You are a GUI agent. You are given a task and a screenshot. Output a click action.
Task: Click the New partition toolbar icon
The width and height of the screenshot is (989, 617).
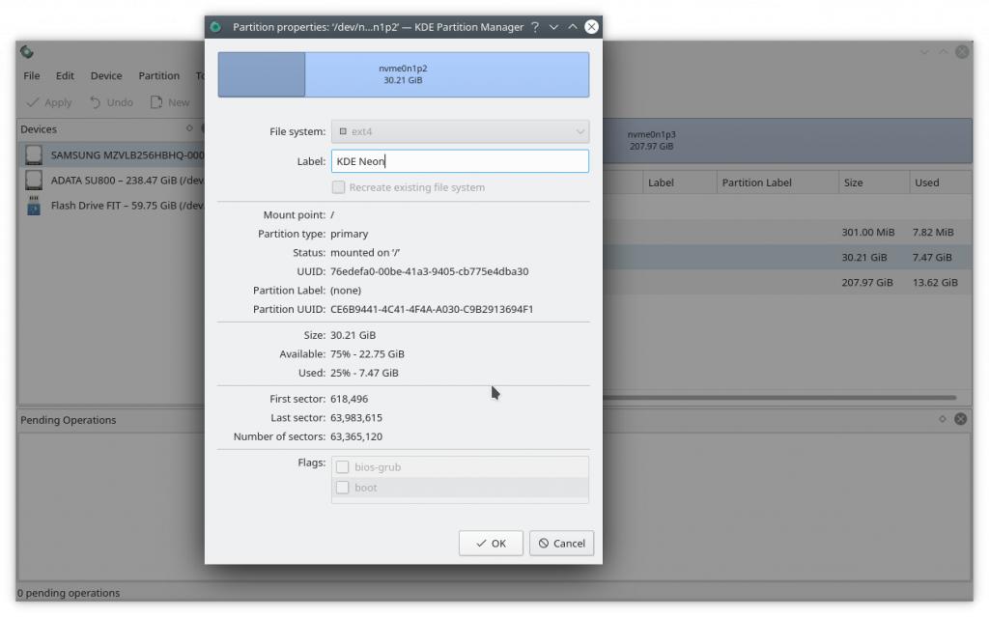[156, 102]
